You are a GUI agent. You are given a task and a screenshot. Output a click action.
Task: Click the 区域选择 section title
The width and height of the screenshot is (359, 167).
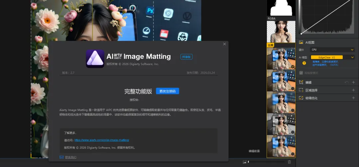pyautogui.click(x=311, y=90)
